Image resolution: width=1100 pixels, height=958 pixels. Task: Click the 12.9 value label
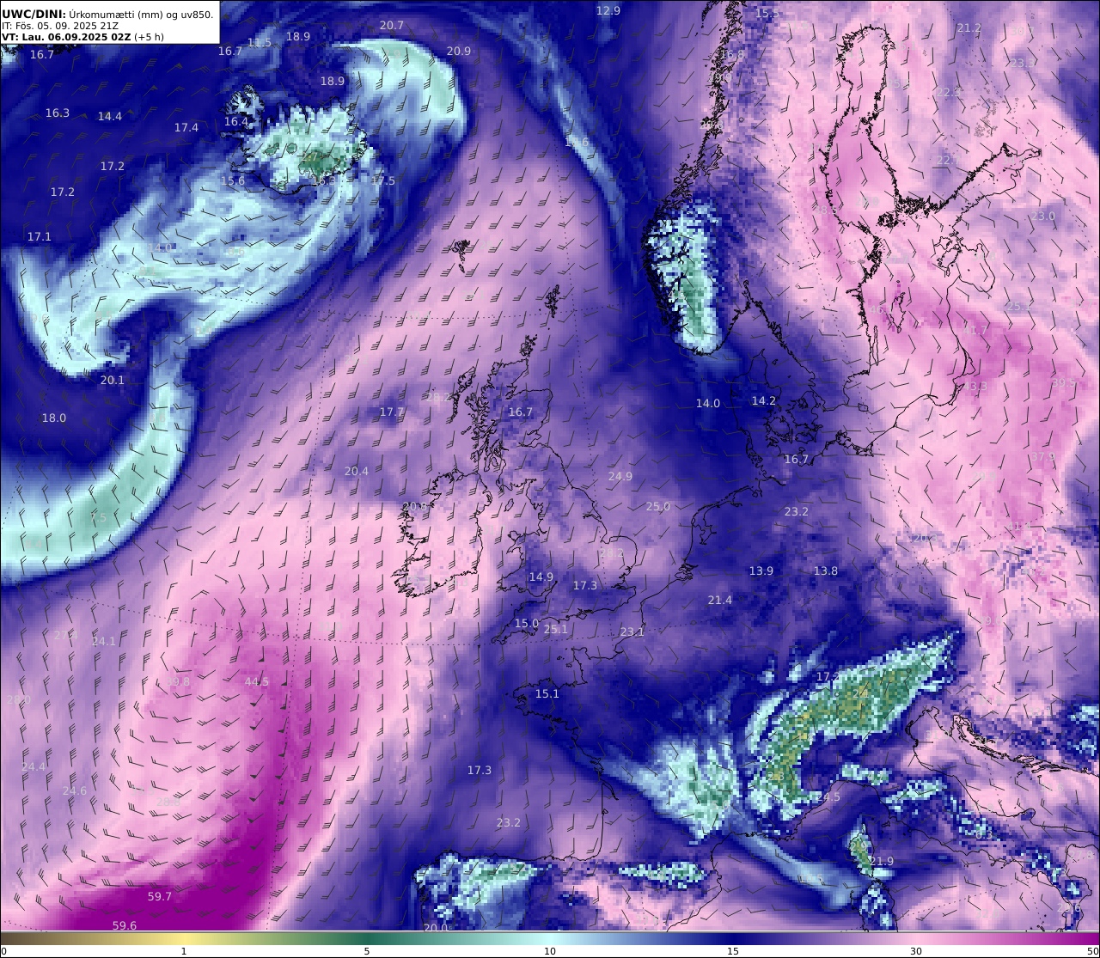608,10
